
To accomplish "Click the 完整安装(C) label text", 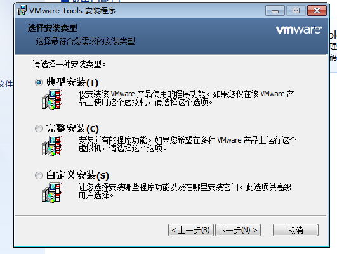I will tap(72, 129).
